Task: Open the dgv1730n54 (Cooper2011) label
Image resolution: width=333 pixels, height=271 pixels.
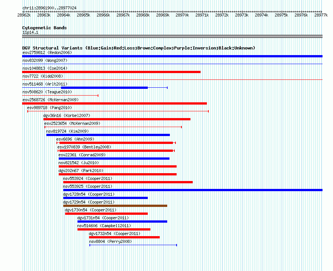Action: pos(91,210)
